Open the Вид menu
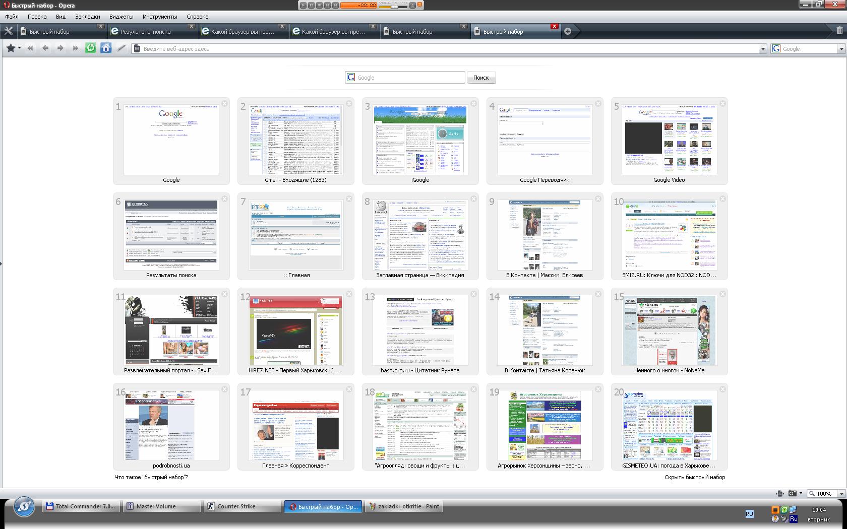 click(x=61, y=17)
